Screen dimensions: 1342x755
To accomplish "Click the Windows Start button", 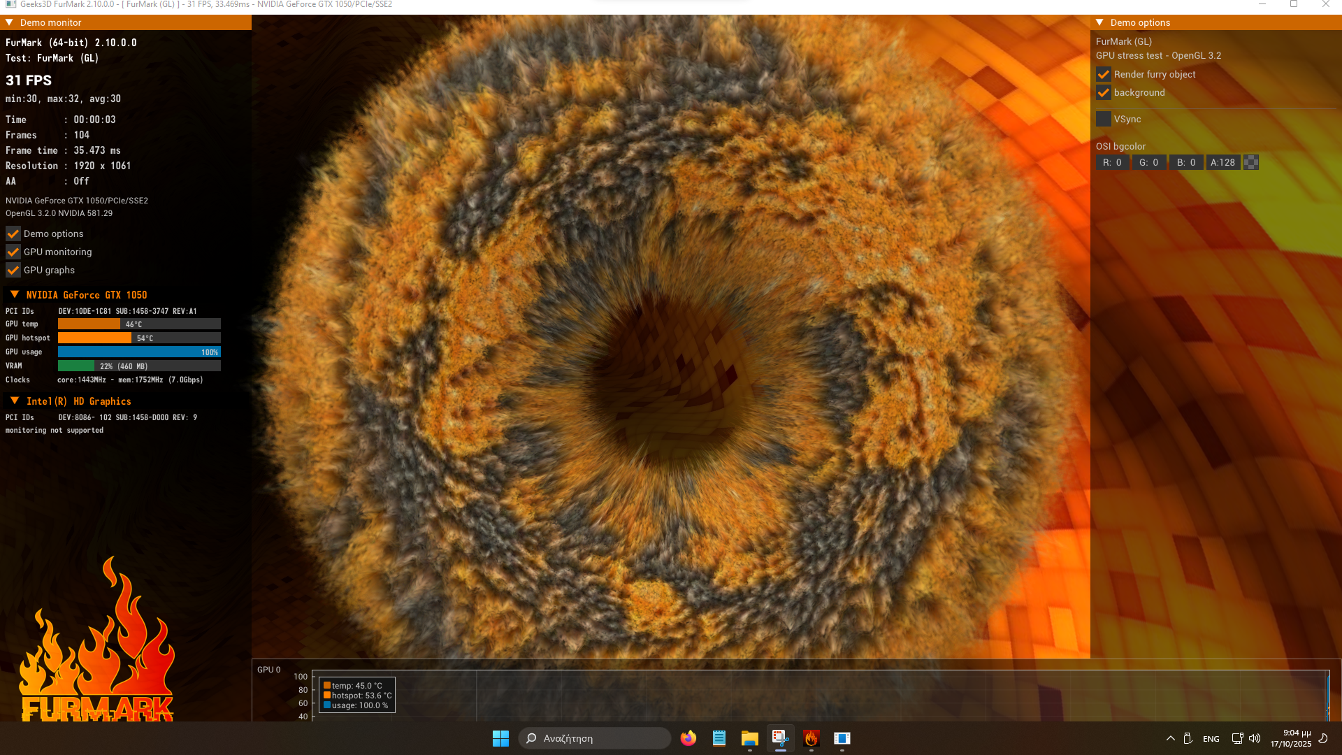I will tap(500, 738).
